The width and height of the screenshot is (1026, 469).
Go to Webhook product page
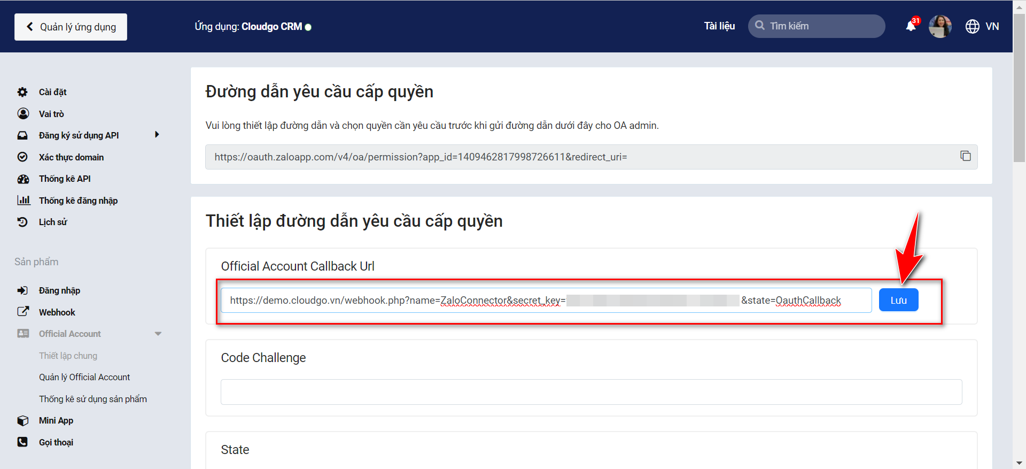[x=57, y=312]
